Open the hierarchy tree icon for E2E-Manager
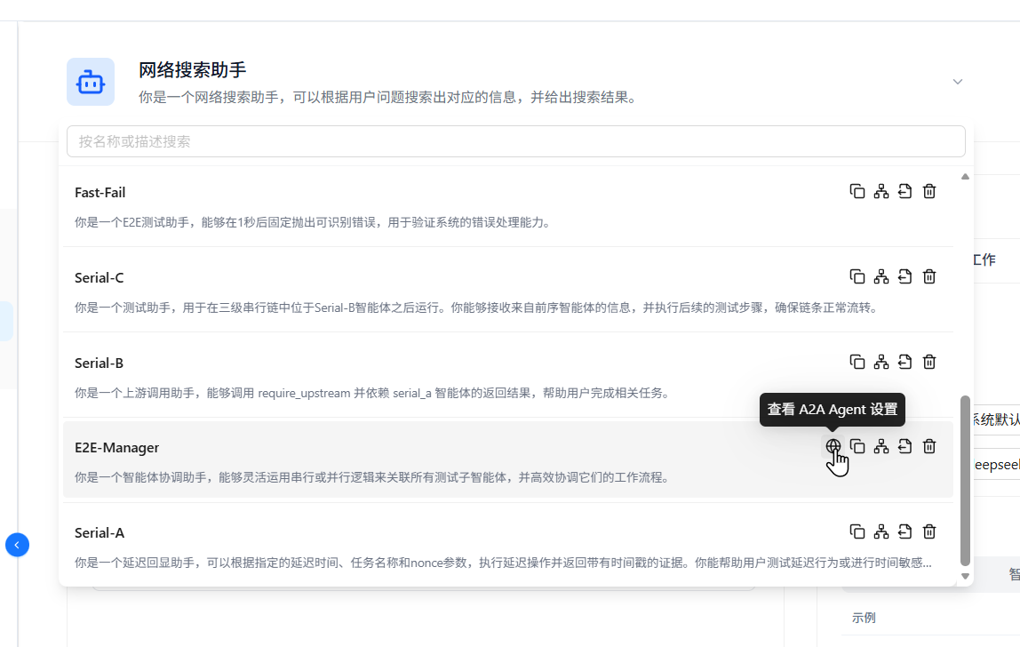Image resolution: width=1020 pixels, height=647 pixels. [x=881, y=446]
